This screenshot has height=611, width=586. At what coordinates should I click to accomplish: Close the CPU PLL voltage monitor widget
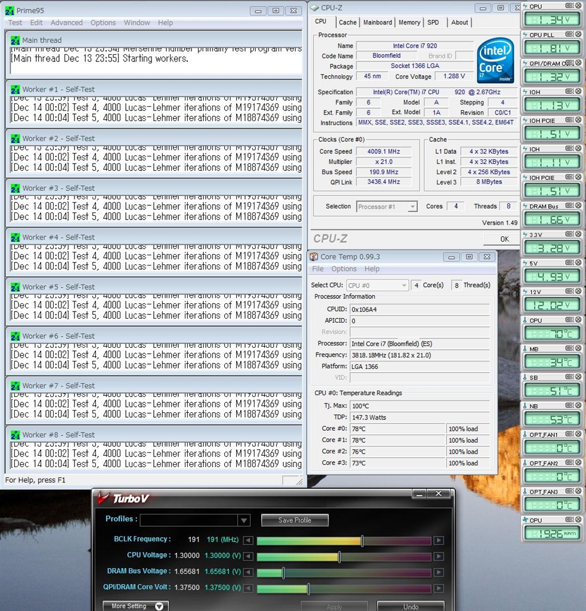(578, 35)
